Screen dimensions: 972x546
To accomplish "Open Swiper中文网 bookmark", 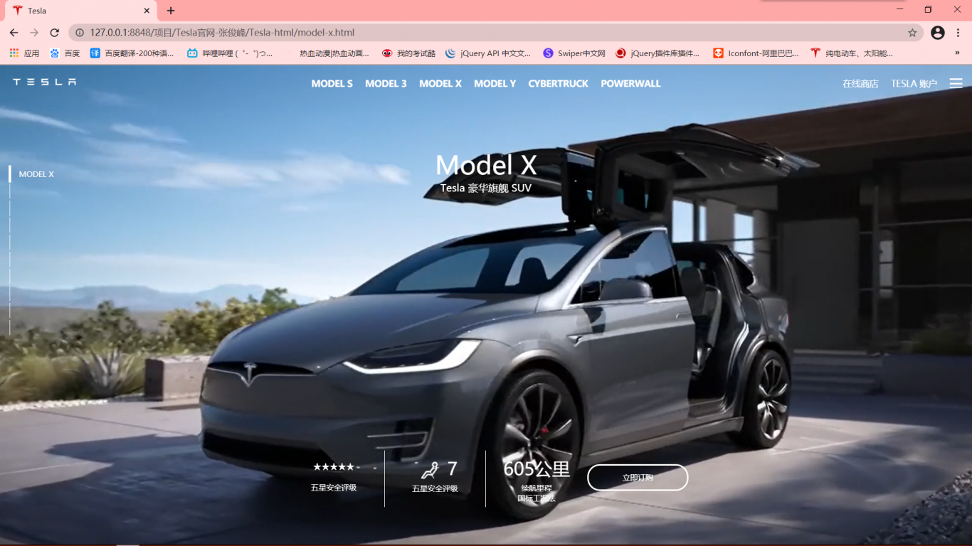I will click(x=574, y=53).
